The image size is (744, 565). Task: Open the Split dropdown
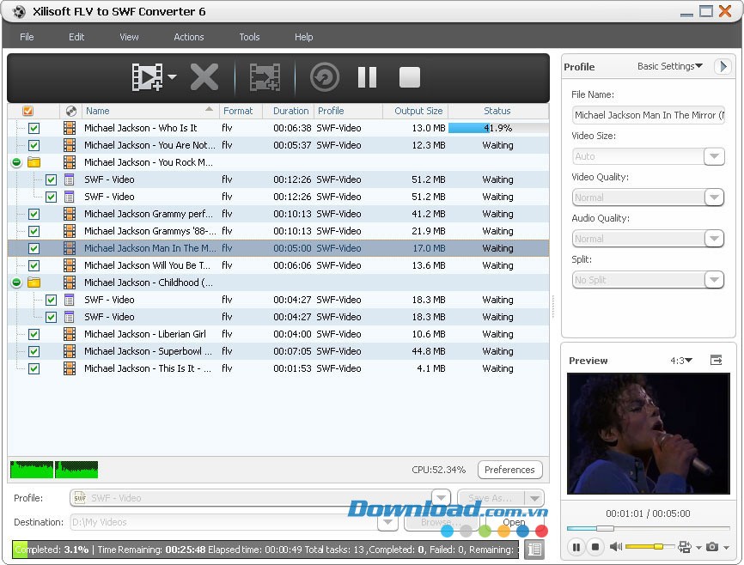point(714,279)
